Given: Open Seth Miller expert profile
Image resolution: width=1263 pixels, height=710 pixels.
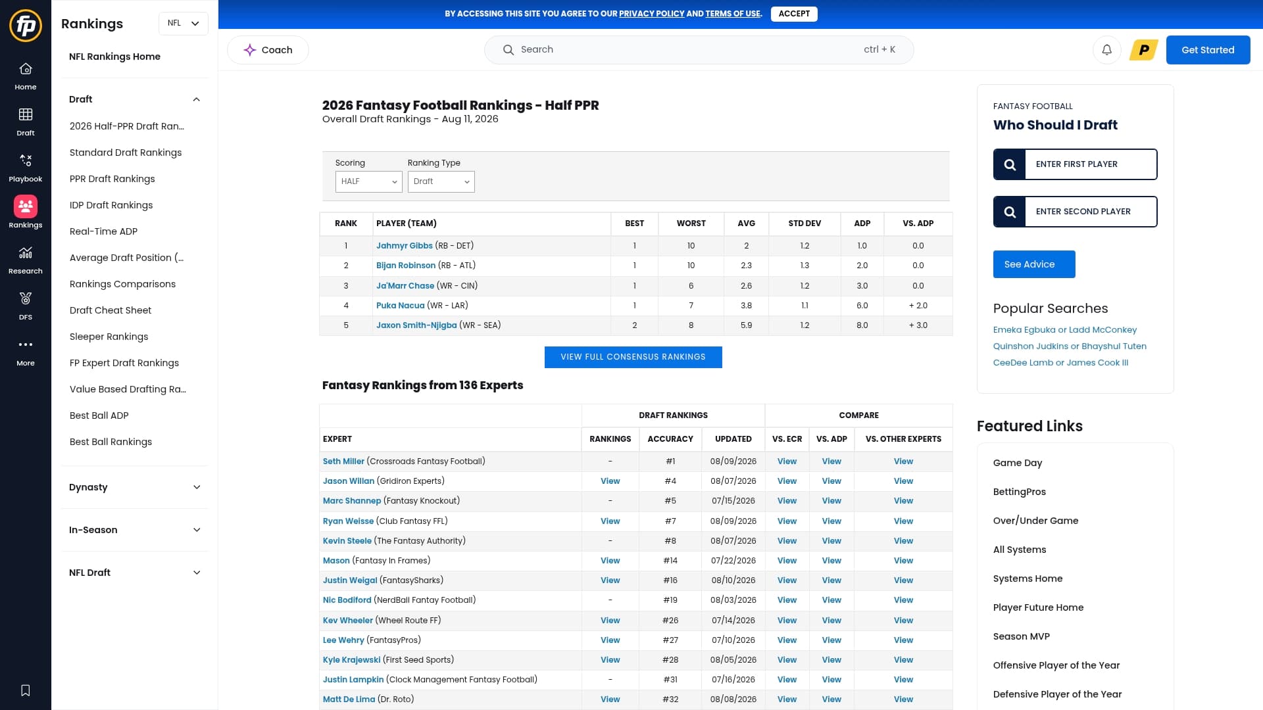Looking at the screenshot, I should tap(343, 461).
